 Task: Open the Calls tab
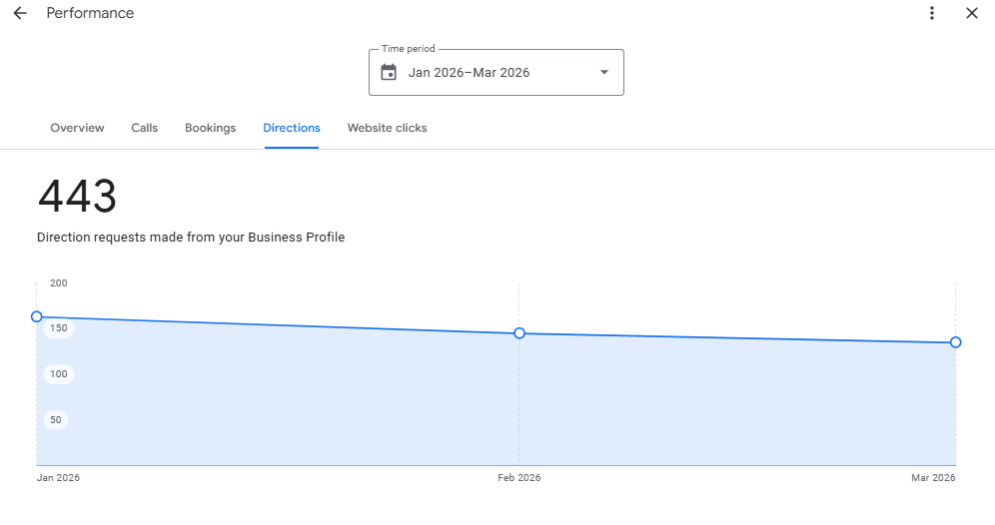[145, 128]
